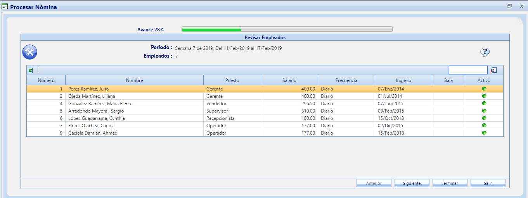Restore the Procesar Nómina window
528x198 pixels.
tap(509, 6)
